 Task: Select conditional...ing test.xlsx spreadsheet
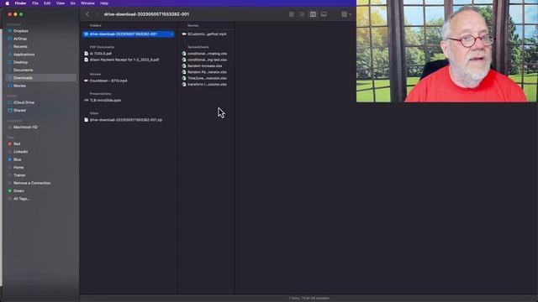click(x=208, y=60)
